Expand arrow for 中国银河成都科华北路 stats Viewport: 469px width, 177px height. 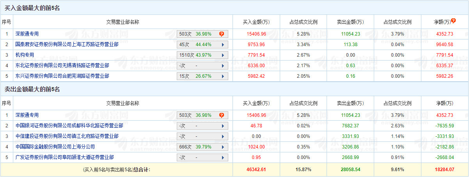pos(223,126)
